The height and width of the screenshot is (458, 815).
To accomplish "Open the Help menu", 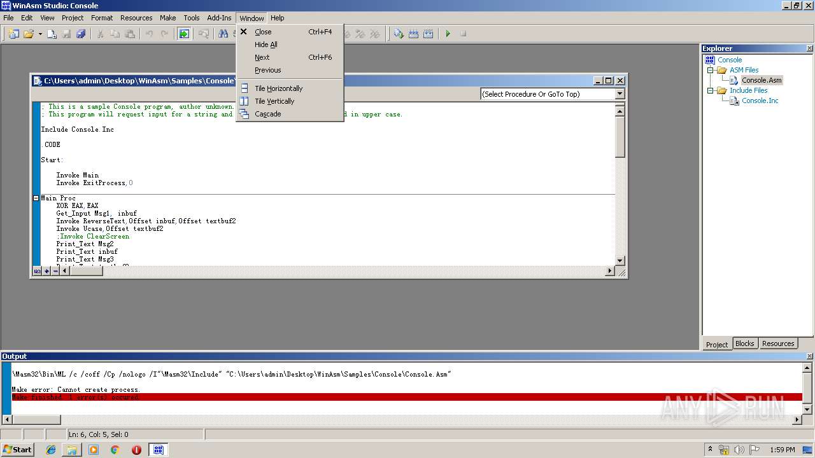I will pyautogui.click(x=278, y=18).
